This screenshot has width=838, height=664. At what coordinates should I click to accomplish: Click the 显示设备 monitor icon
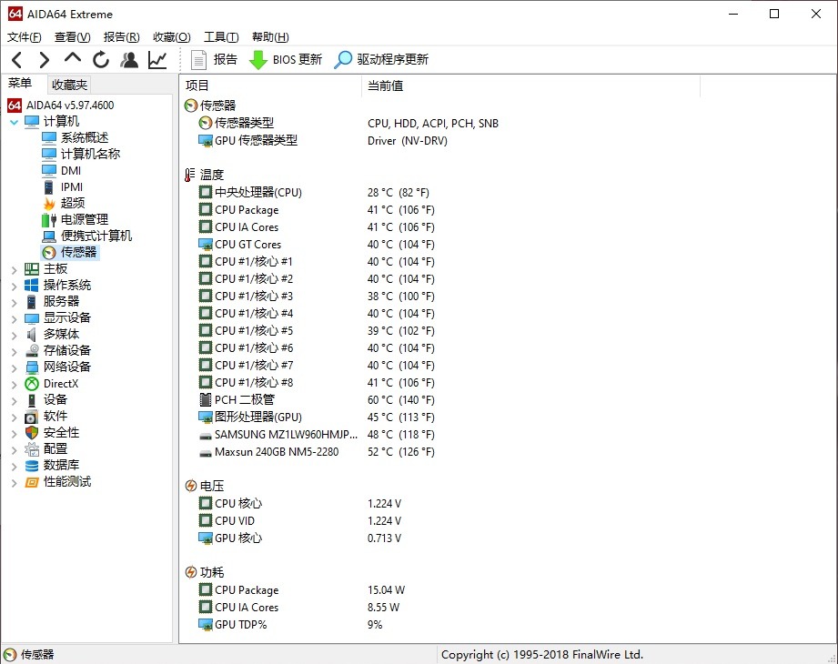[32, 318]
